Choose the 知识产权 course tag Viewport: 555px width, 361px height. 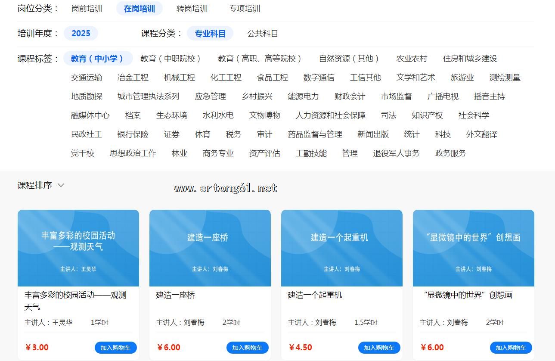coord(427,115)
